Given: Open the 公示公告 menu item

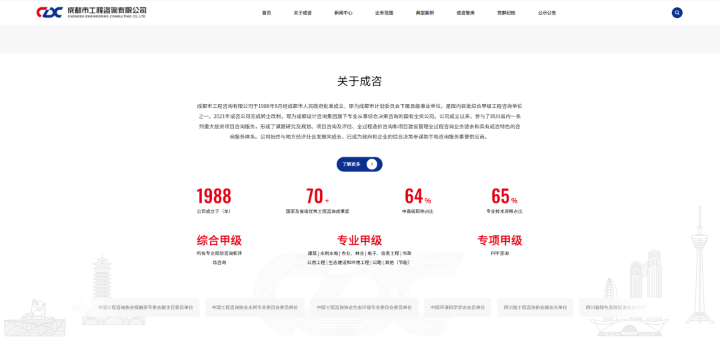Looking at the screenshot, I should pos(547,13).
